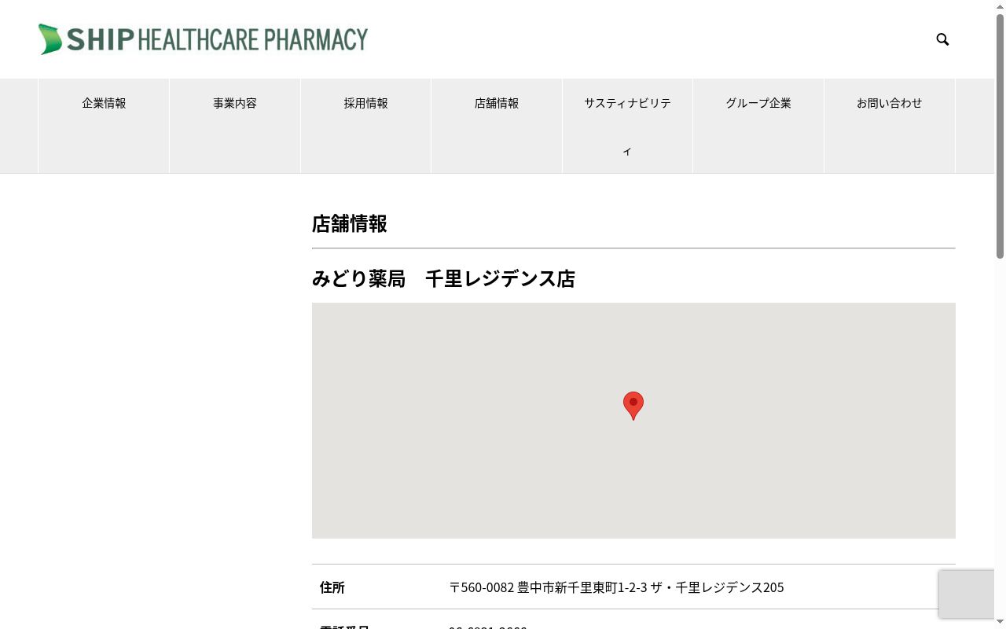Open the 事業内容 menu item
The image size is (1006, 629).
[235, 126]
